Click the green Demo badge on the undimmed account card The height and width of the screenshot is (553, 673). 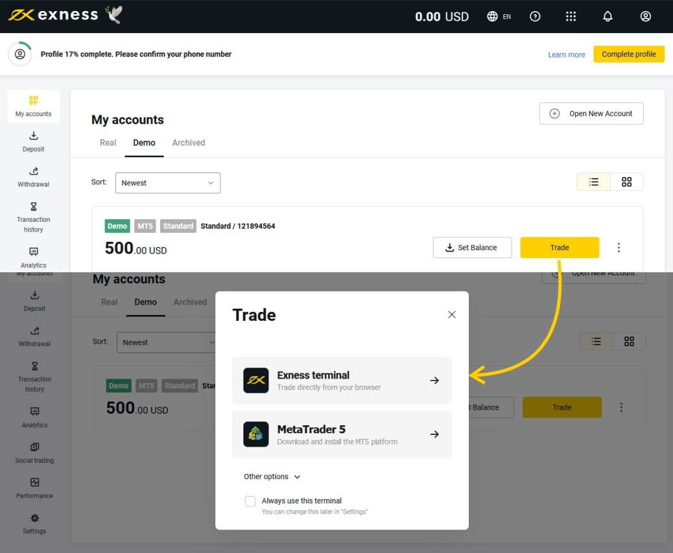pos(117,226)
